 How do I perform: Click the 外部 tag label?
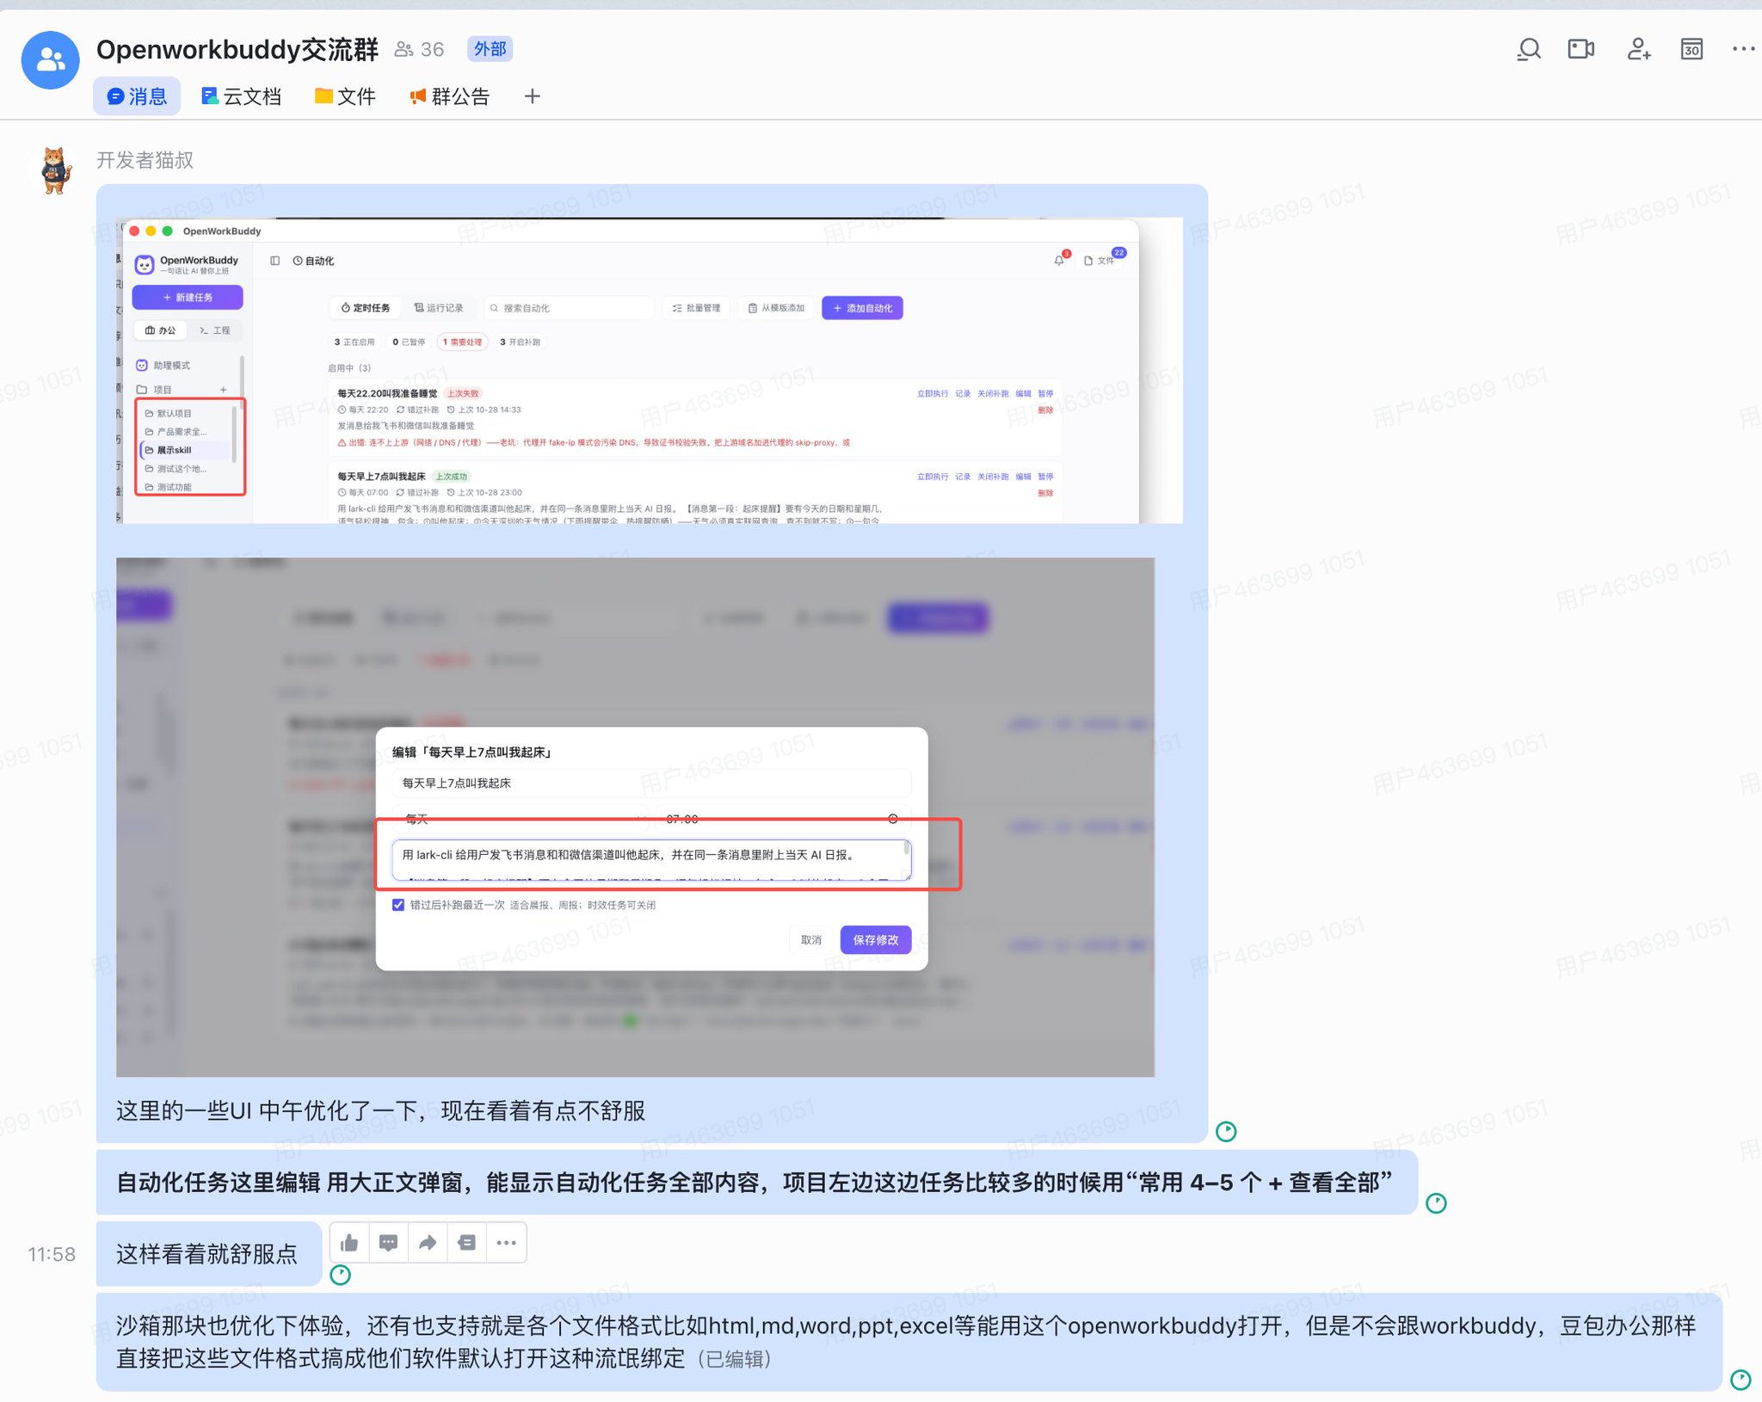490,49
